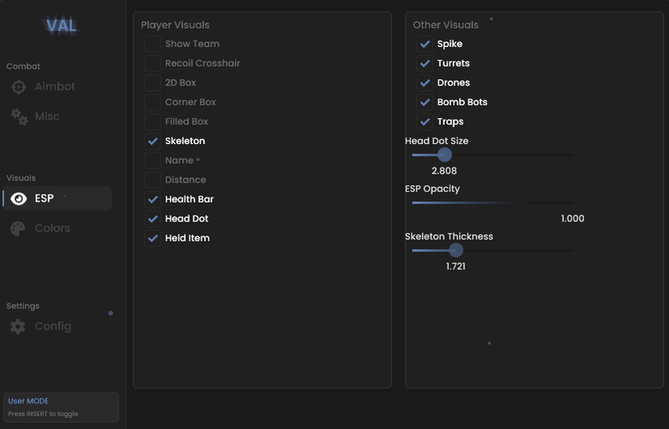This screenshot has width=669, height=429.
Task: Click the ESP Opacity slider track
Action: [x=493, y=203]
